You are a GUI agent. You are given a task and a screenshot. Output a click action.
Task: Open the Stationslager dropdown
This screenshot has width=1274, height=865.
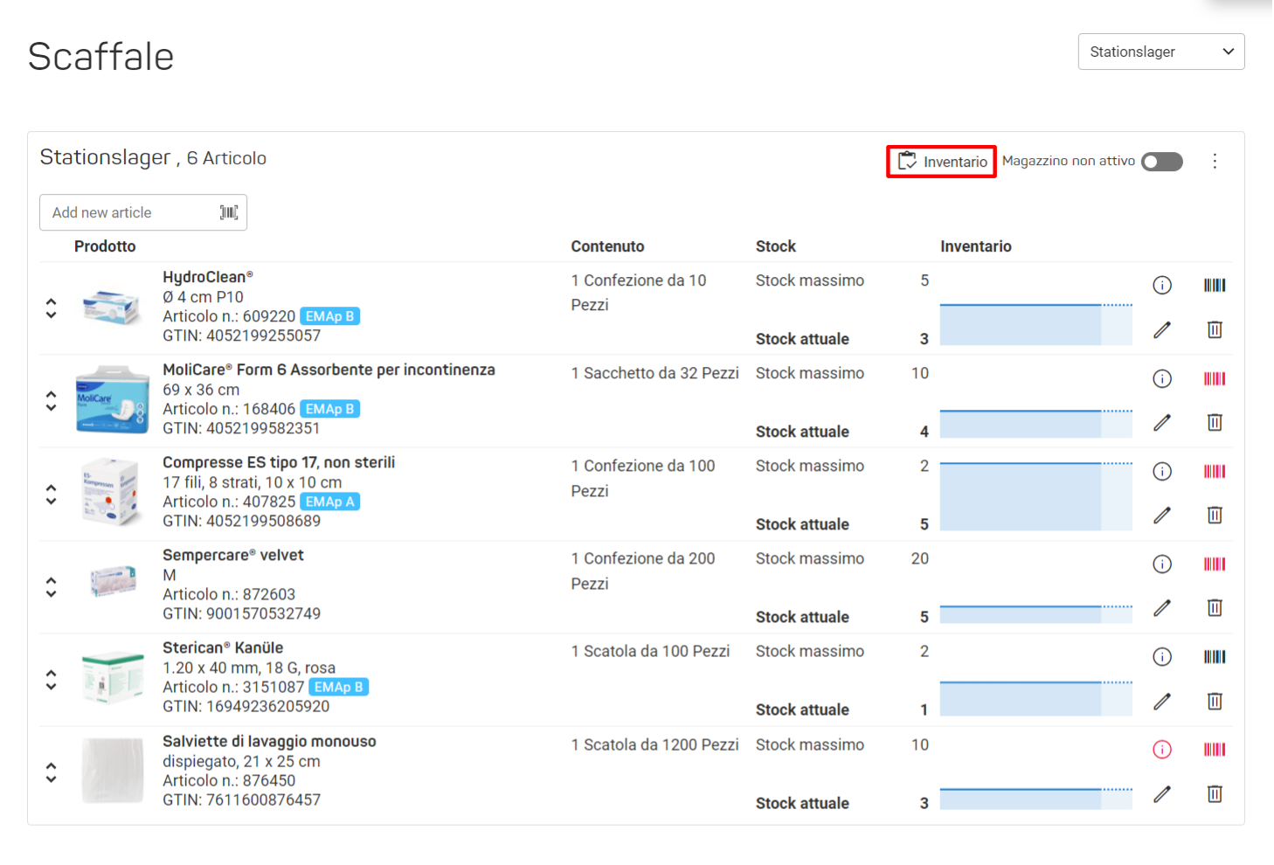coord(1161,52)
